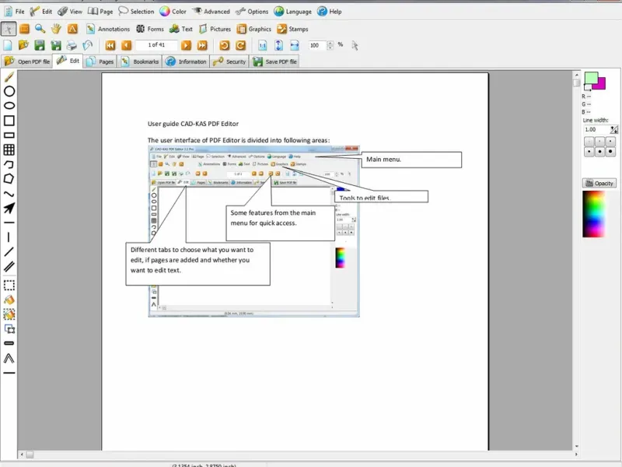Screen dimensions: 622x467
Task: Pick the table grid tool
Action: (x=9, y=149)
